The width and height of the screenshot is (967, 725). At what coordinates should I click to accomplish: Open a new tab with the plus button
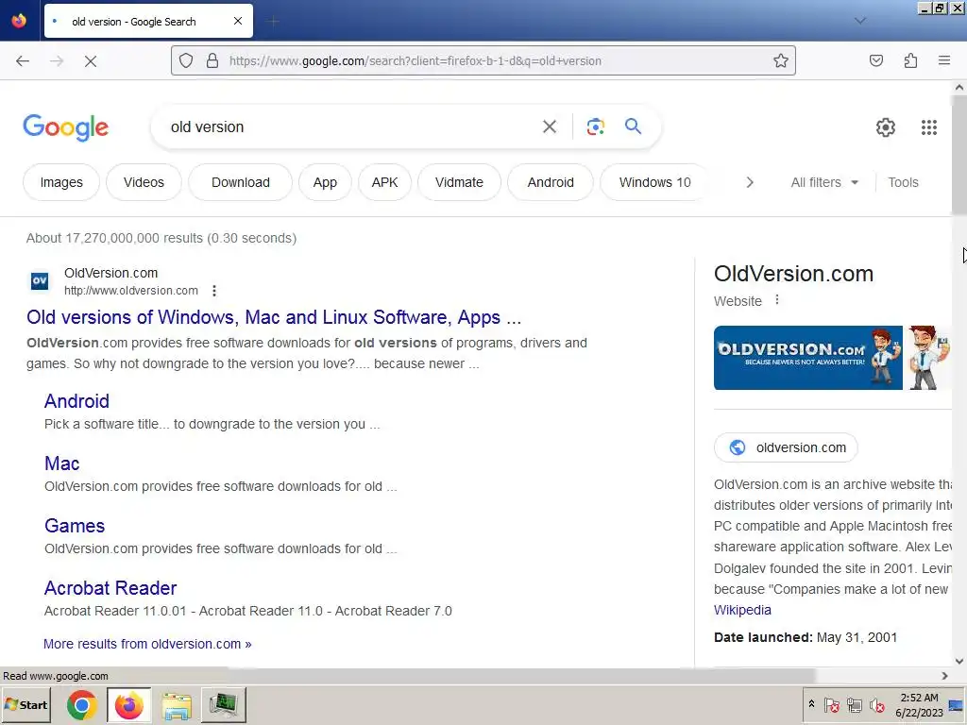273,22
